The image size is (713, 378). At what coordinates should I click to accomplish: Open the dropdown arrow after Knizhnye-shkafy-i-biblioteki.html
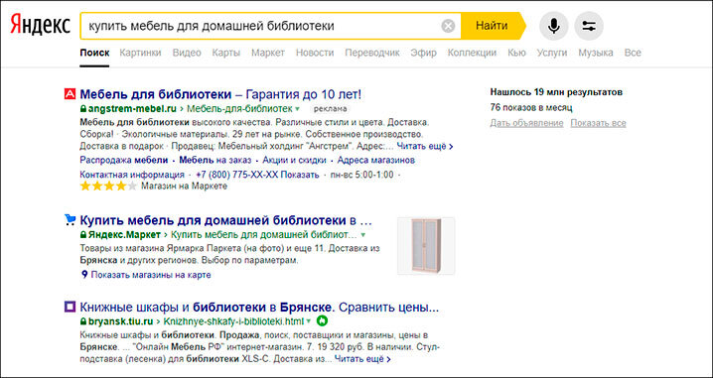[309, 321]
